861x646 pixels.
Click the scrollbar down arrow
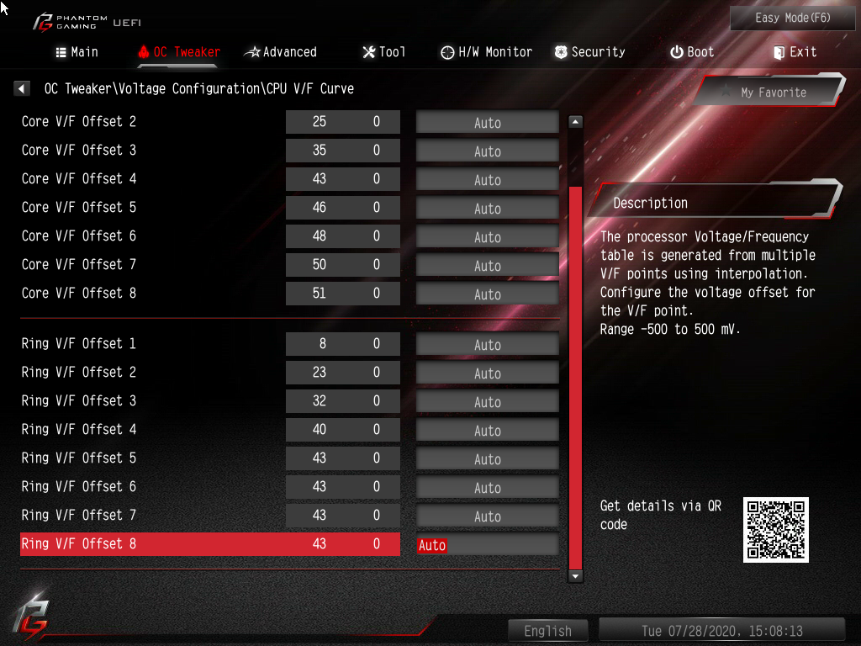tap(575, 576)
